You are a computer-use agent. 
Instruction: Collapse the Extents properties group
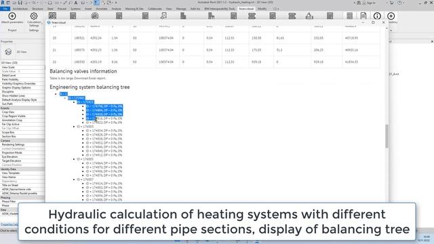click(22, 108)
